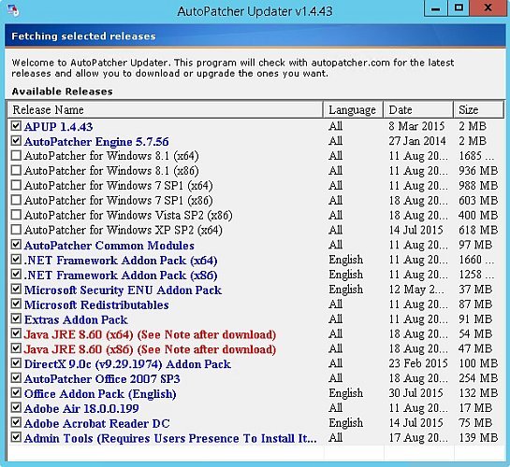
Task: Select AutoPatcher for Windows Vista SP2 (x86) name
Action: coord(128,216)
